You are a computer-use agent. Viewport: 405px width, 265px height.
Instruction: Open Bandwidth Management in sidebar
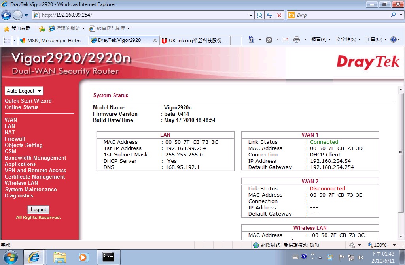[35, 158]
